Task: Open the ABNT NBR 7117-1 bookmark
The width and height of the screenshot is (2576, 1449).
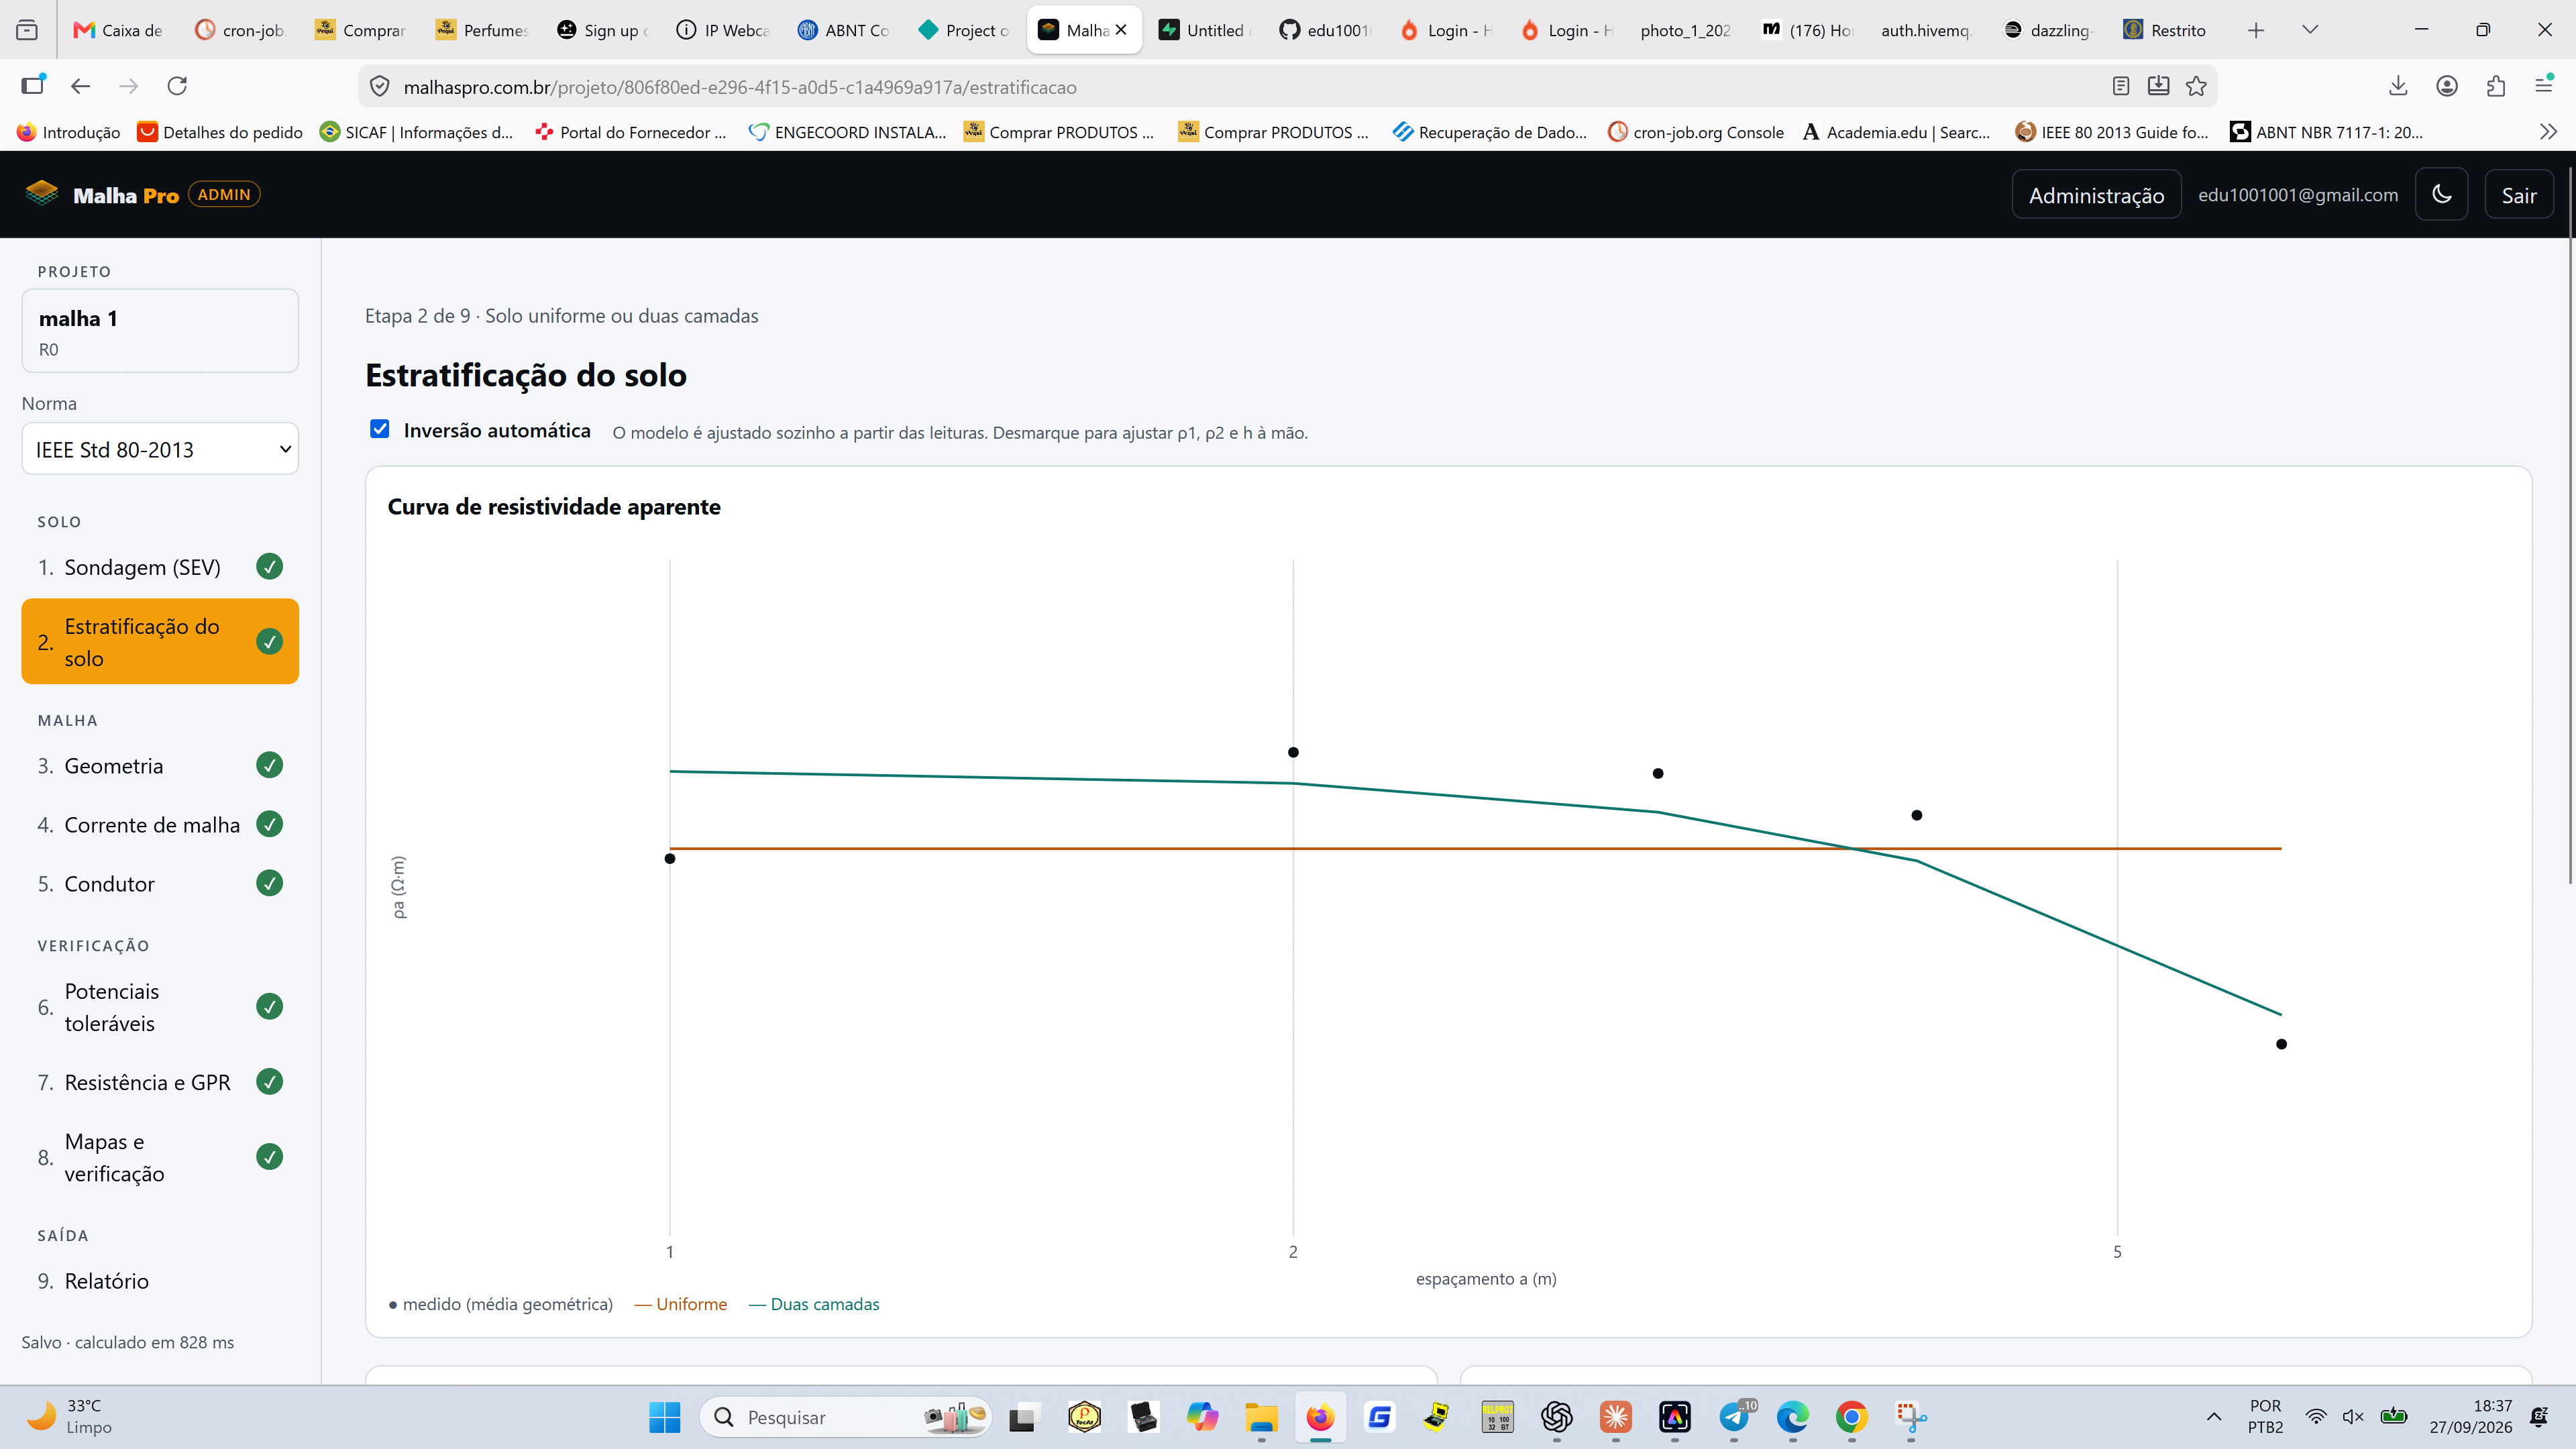Action: click(x=2327, y=132)
